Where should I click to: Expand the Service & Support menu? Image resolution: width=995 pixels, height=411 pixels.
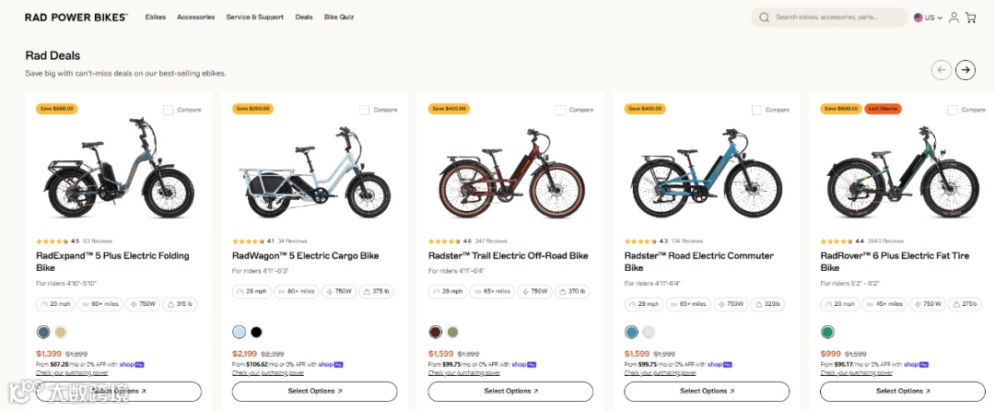pyautogui.click(x=255, y=18)
